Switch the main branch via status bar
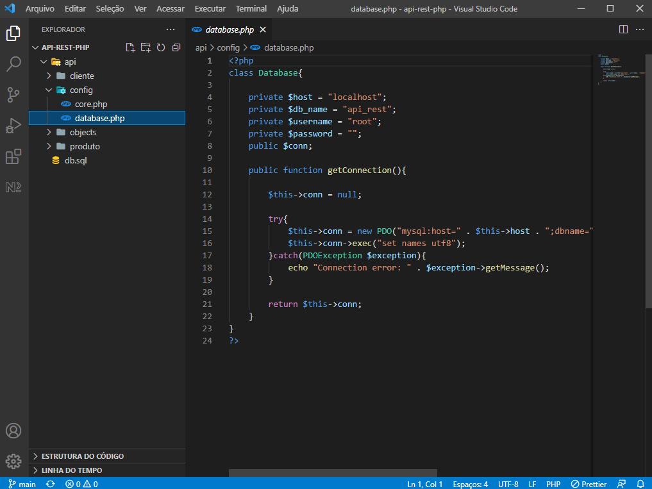The image size is (652, 489). click(x=21, y=484)
